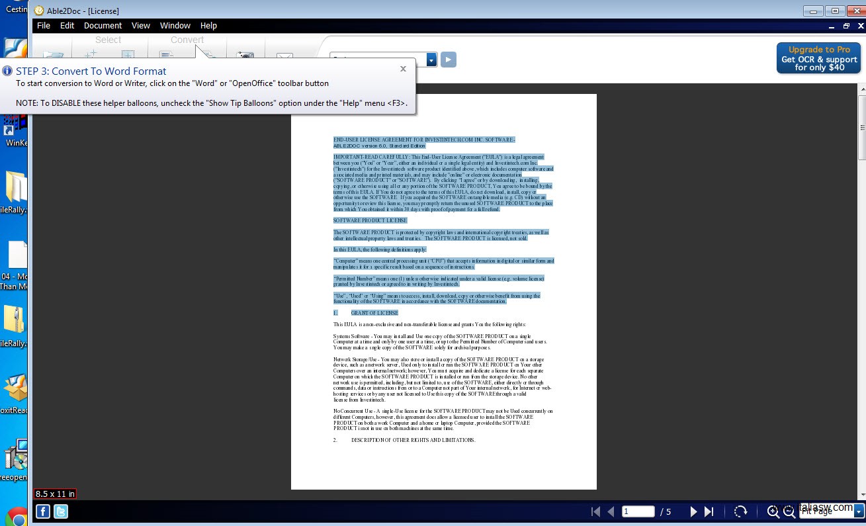Zoom in using the magnifier plus icon
866x526 pixels.
[x=773, y=511]
